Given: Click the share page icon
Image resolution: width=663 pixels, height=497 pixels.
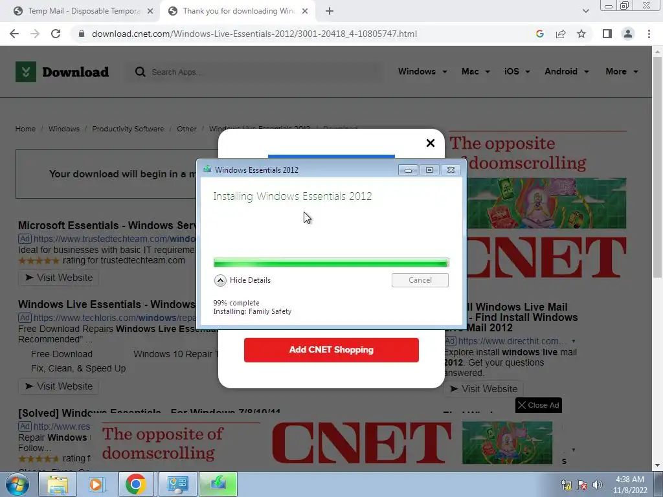Looking at the screenshot, I should coord(561,34).
